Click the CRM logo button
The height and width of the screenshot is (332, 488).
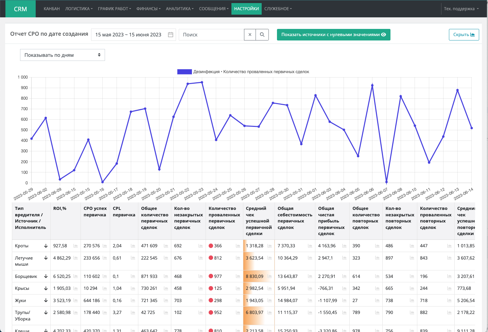[20, 9]
